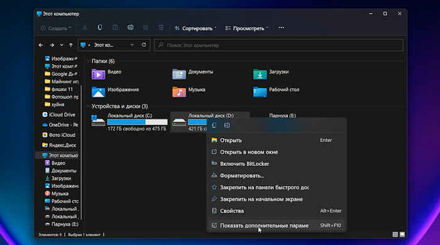Open the Просмотреть dropdown

246,28
